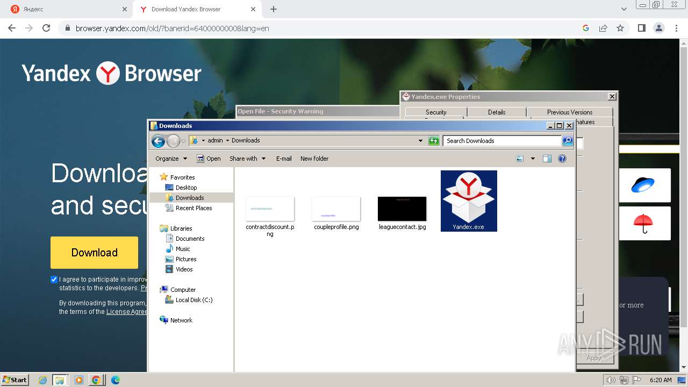Click the green refresh button in address bar

(x=434, y=141)
